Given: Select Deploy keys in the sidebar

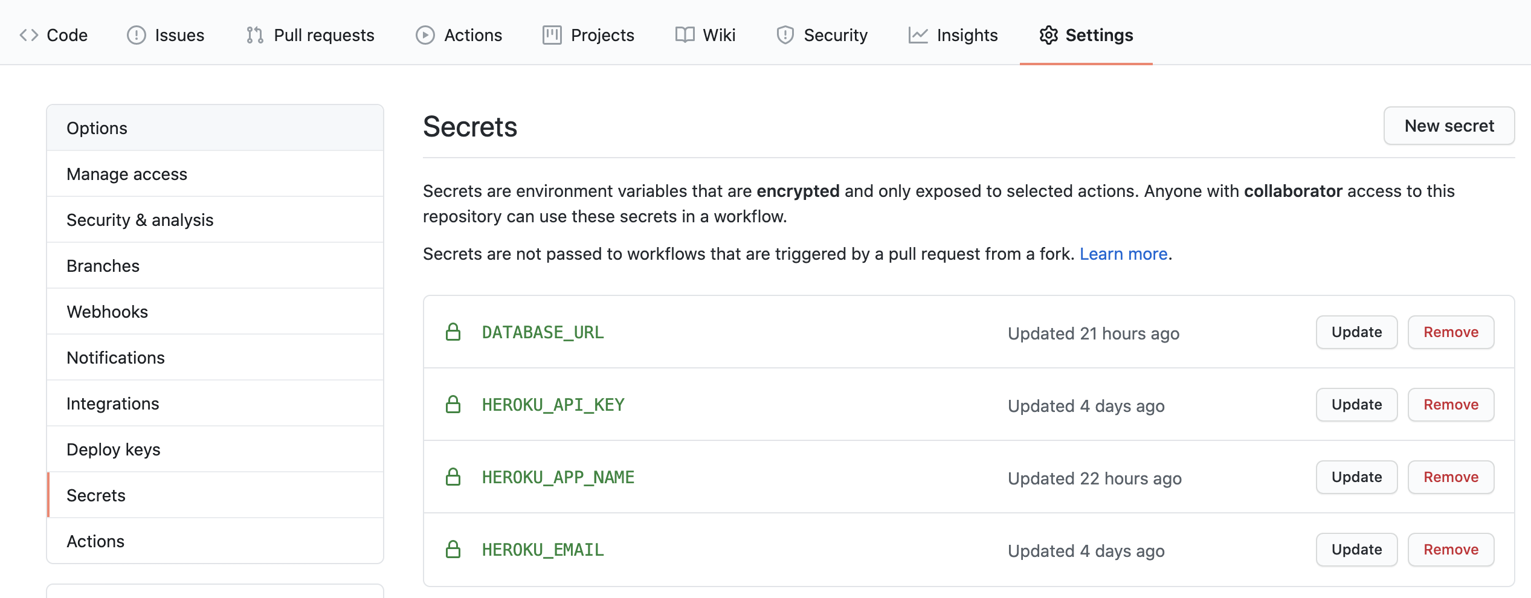Looking at the screenshot, I should click(x=113, y=449).
